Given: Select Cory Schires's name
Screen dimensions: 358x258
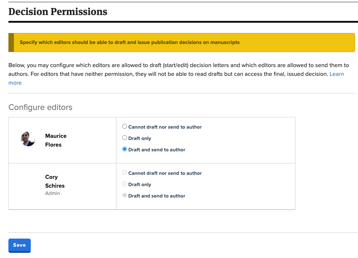Looking at the screenshot, I should (x=55, y=181).
